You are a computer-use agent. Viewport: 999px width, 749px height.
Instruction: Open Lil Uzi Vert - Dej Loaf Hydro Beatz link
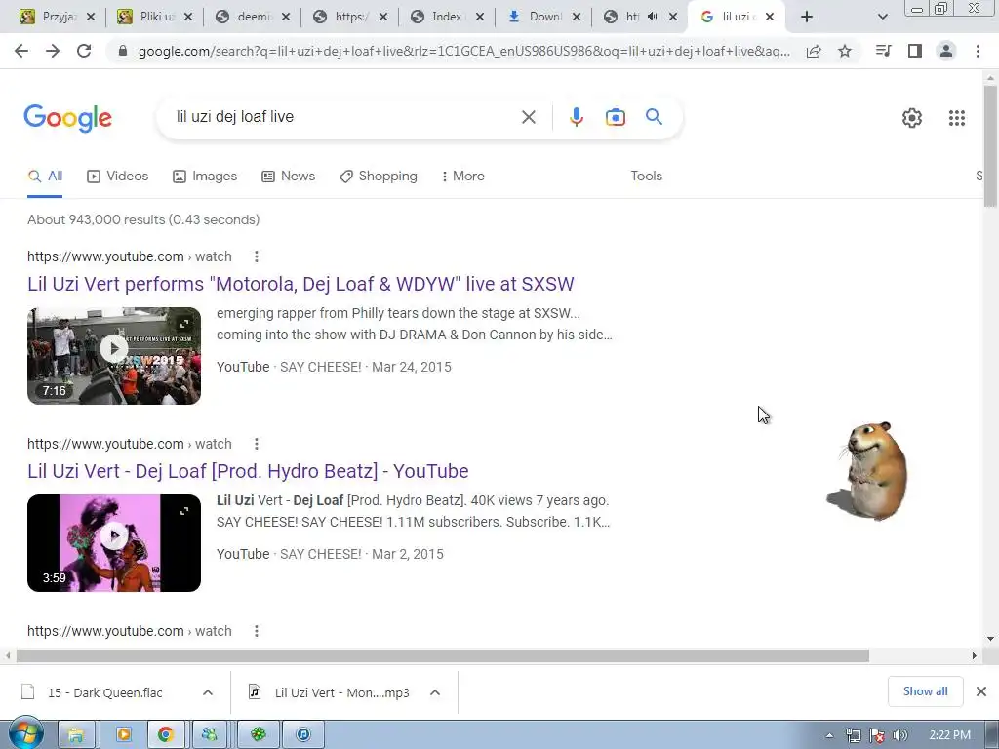248,471
